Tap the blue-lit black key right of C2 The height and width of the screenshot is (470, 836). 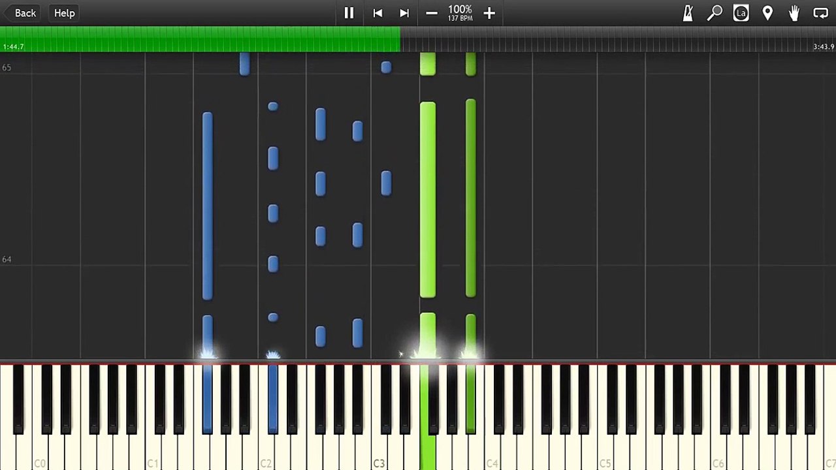tap(273, 398)
